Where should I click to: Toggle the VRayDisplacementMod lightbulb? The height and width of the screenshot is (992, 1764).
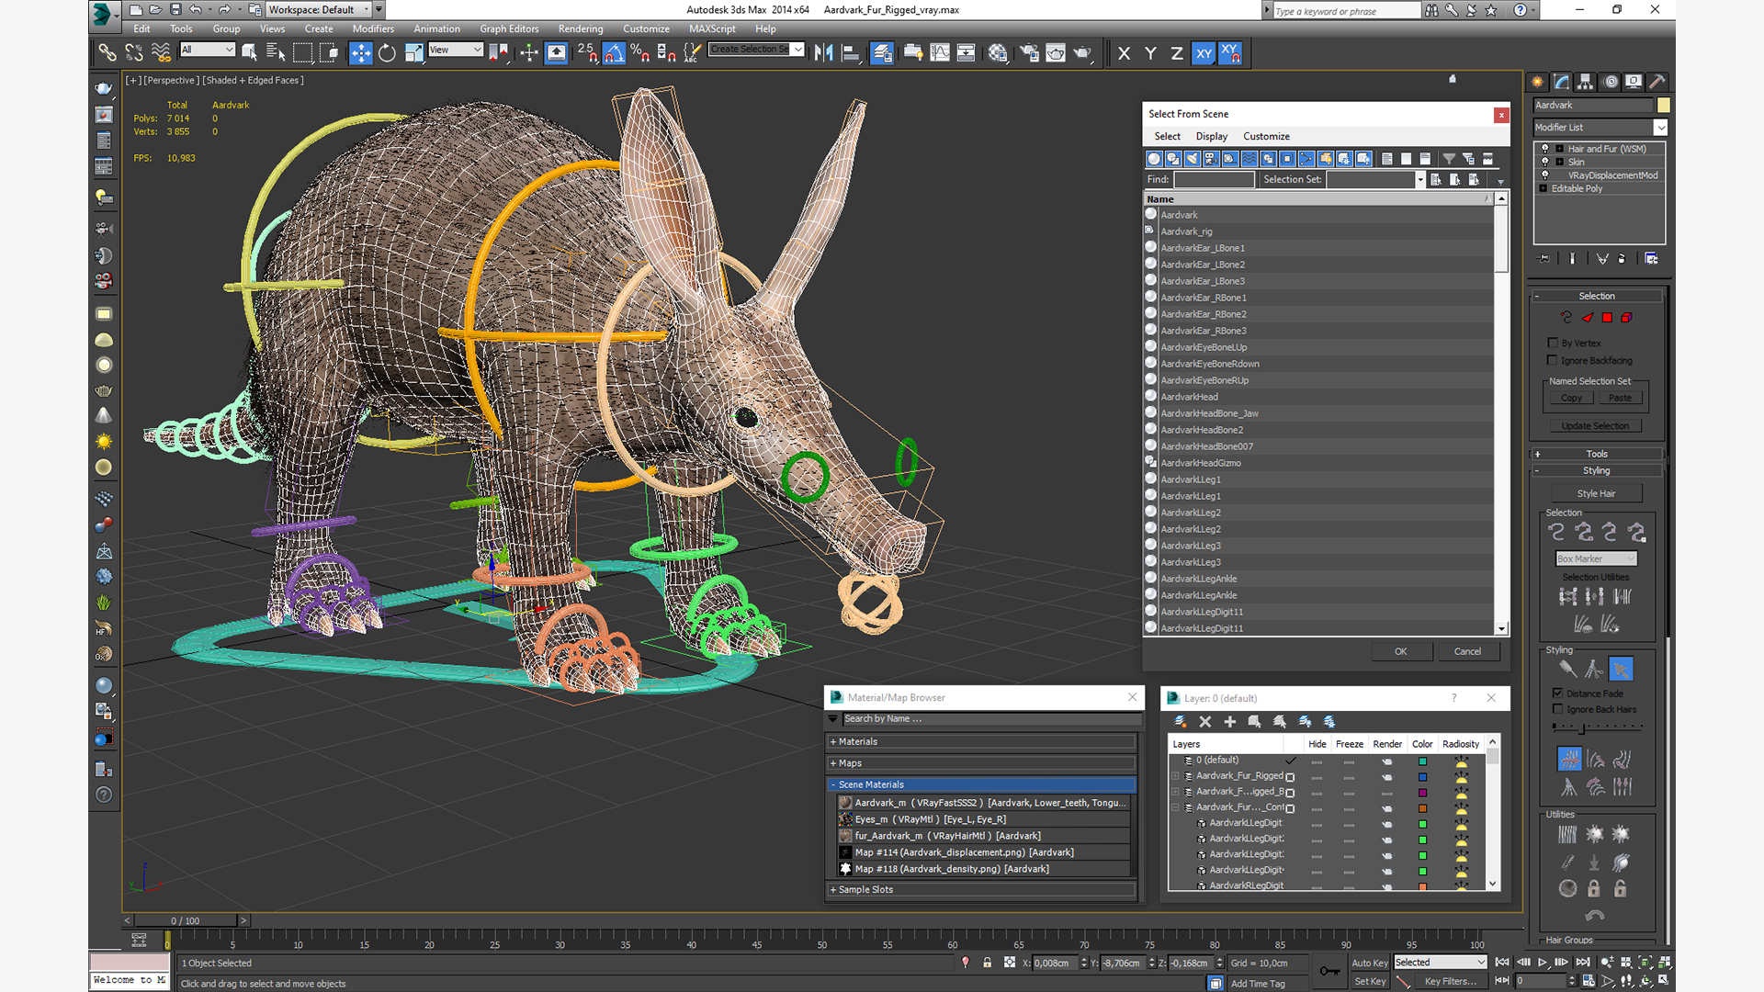(x=1545, y=175)
